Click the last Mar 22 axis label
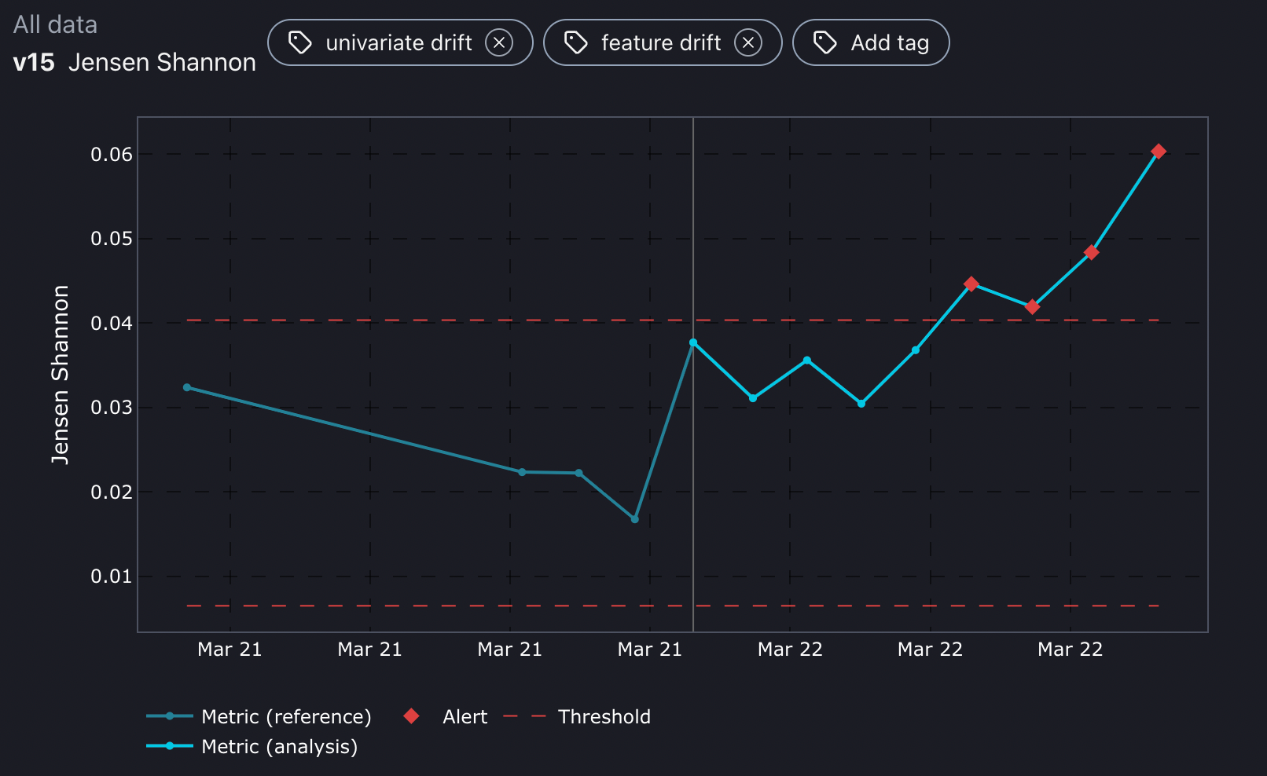 [1070, 650]
